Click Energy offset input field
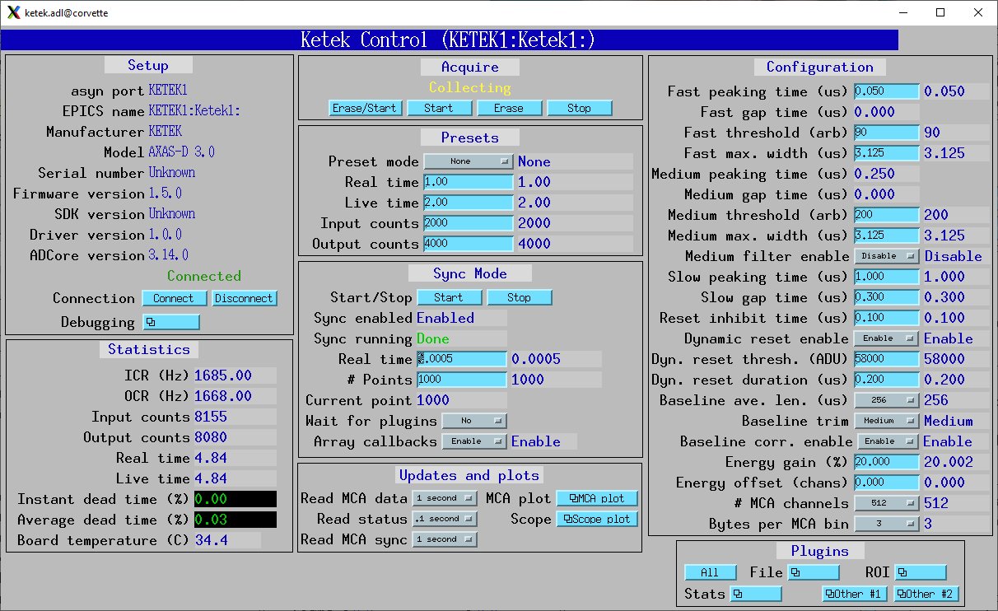This screenshot has width=998, height=611. tap(886, 483)
